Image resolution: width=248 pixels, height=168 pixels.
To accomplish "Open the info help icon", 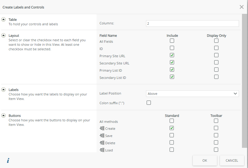I will tap(8, 160).
